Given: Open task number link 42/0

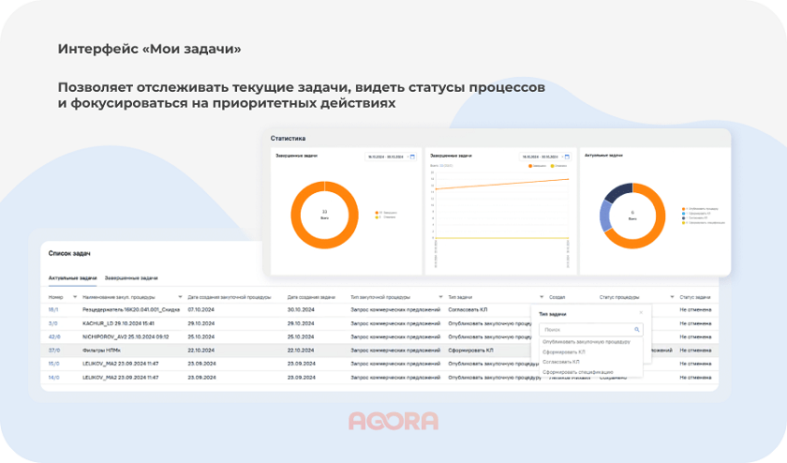Looking at the screenshot, I should pos(54,336).
